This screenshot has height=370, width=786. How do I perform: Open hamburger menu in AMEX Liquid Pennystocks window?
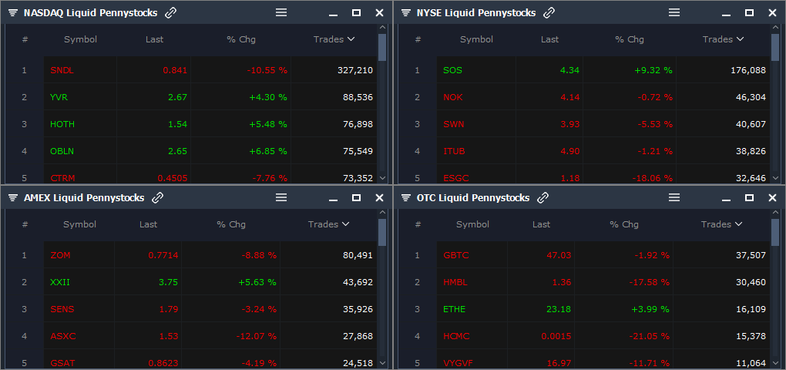[281, 197]
